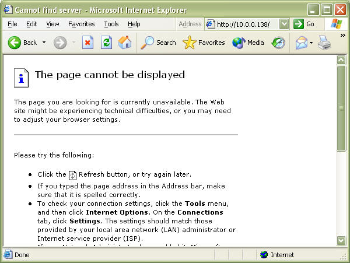Go to the Home page icon
350x263 pixels.
[125, 43]
